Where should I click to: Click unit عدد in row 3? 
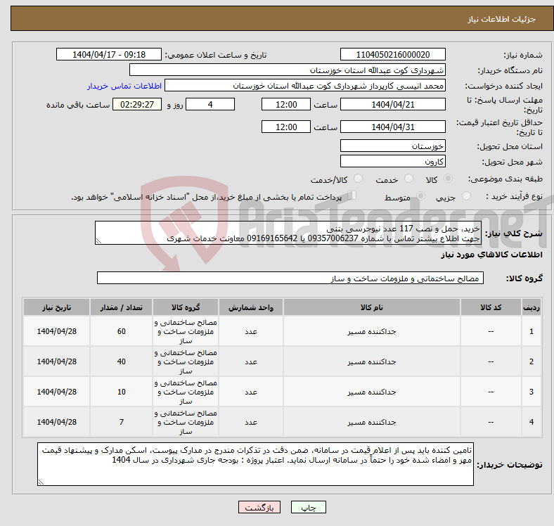(x=251, y=392)
